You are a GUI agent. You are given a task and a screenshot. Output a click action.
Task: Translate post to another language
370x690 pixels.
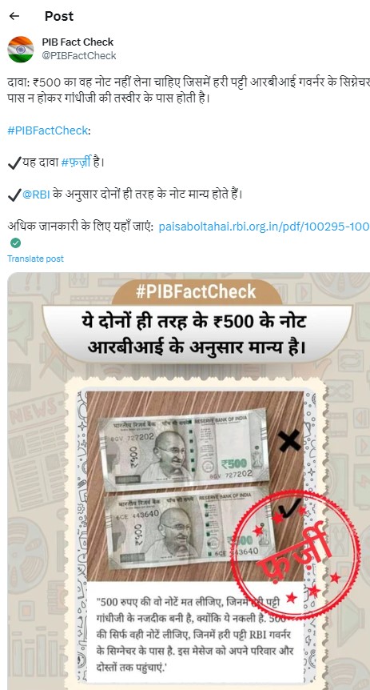[x=36, y=259]
